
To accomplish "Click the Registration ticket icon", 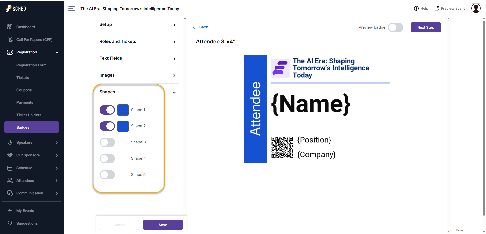I will (10, 52).
